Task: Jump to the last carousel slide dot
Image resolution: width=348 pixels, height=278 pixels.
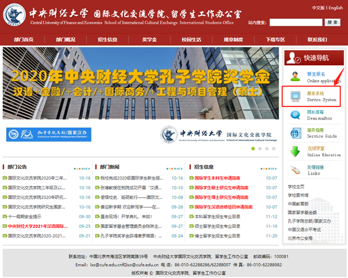Action: click(x=274, y=149)
